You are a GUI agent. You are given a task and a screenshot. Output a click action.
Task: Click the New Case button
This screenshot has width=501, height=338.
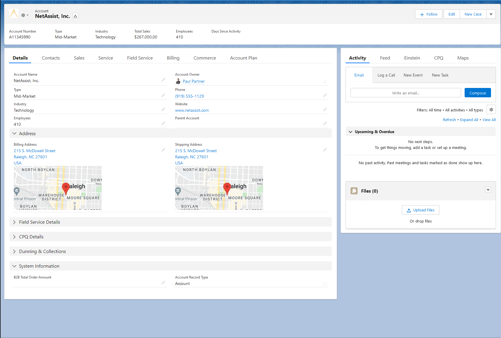pyautogui.click(x=473, y=14)
